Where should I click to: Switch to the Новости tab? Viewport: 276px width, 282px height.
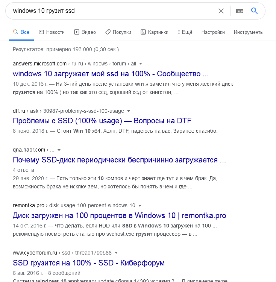52,32
